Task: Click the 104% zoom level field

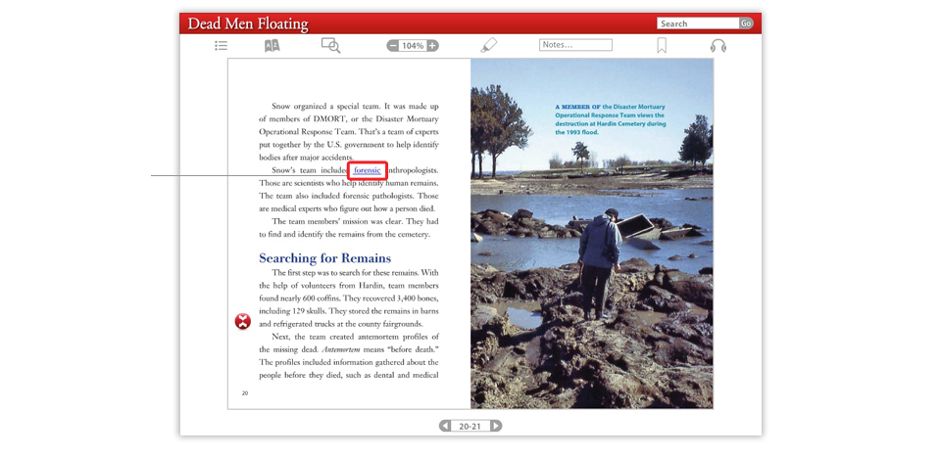Action: [x=413, y=46]
